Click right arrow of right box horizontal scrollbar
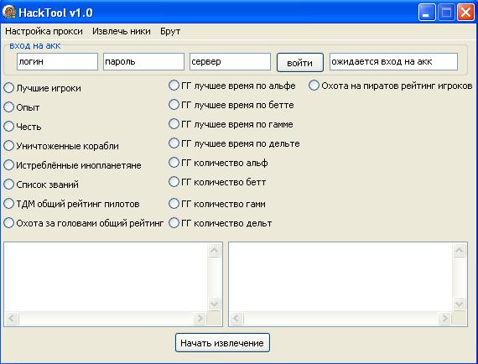Screen dimensions: 478x364 444,319
